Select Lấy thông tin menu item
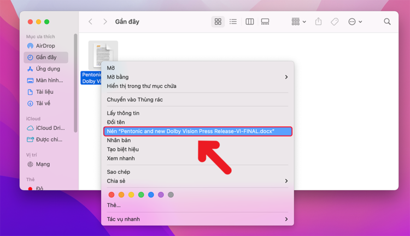 coord(197,113)
